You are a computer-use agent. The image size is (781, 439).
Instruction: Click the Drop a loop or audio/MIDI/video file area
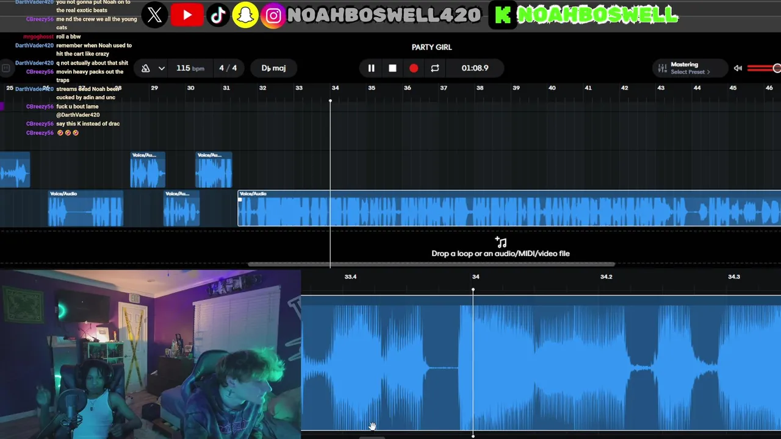tap(500, 248)
